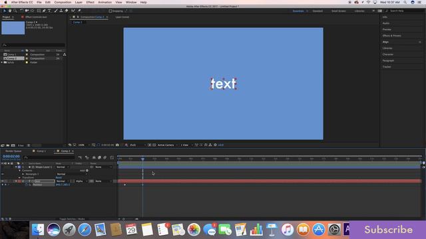This screenshot has width=426, height=239.
Task: Switch to the Render Queue tab
Action: [x=13, y=151]
